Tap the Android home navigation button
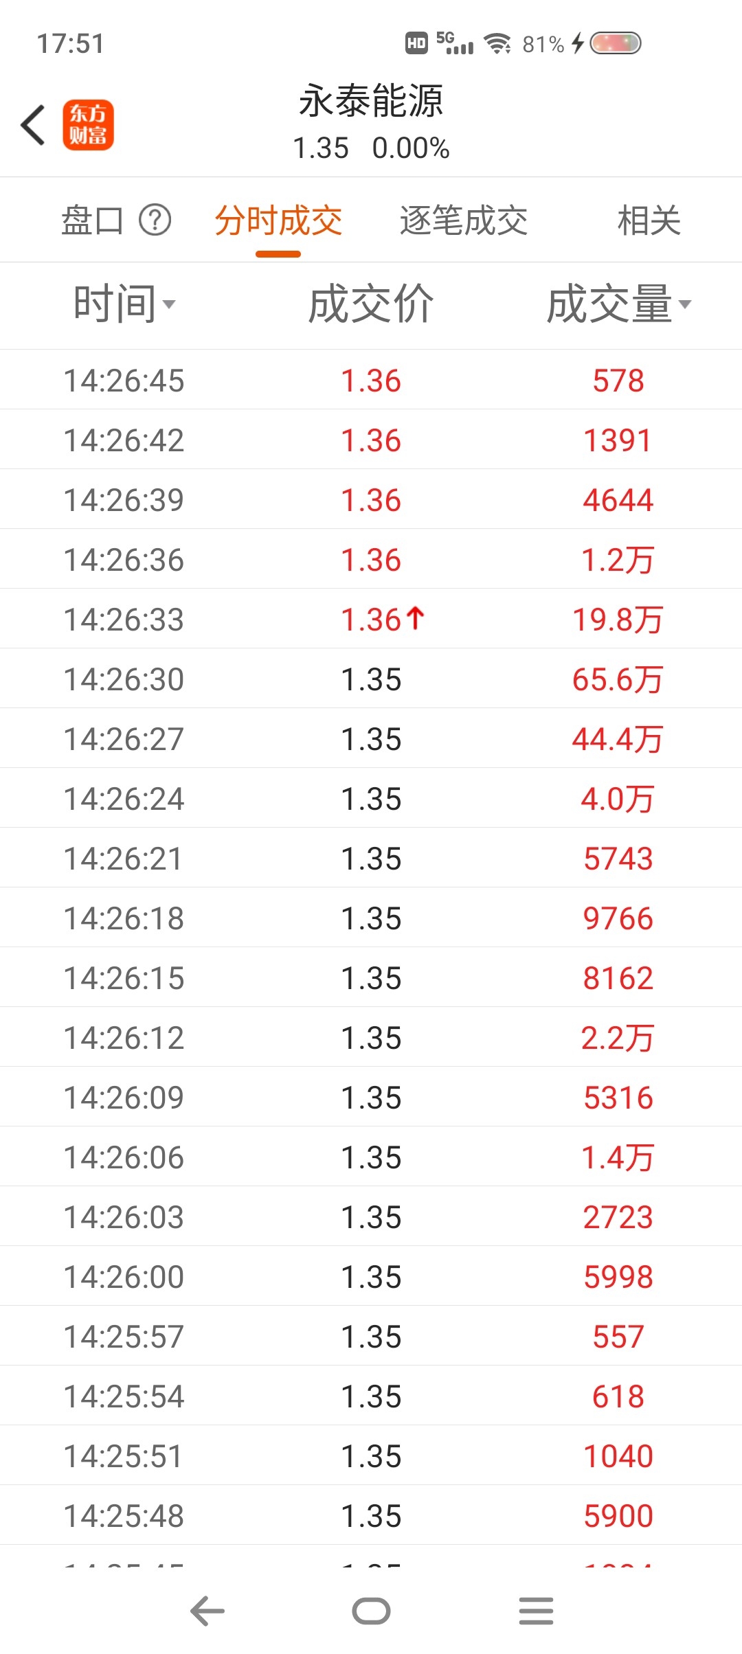Image resolution: width=742 pixels, height=1654 pixels. point(371,1611)
